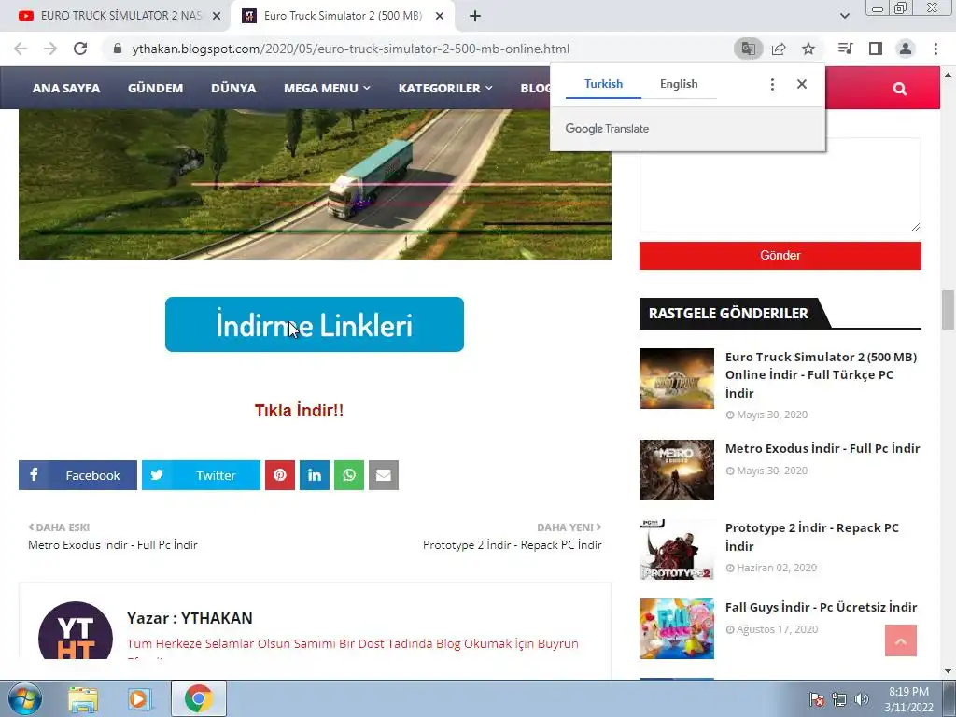956x717 pixels.
Task: Expand the KATEGORILER dropdown
Action: 445,89
